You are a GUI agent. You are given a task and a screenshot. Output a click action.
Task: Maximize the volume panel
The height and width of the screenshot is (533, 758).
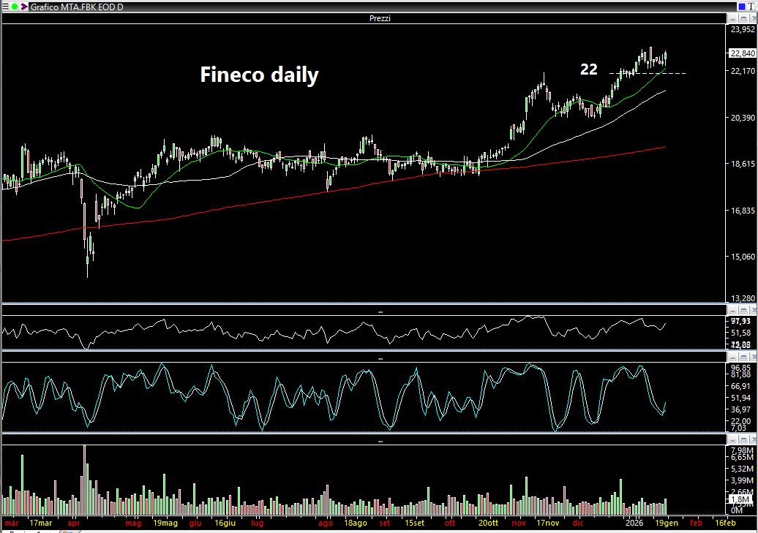point(743,439)
